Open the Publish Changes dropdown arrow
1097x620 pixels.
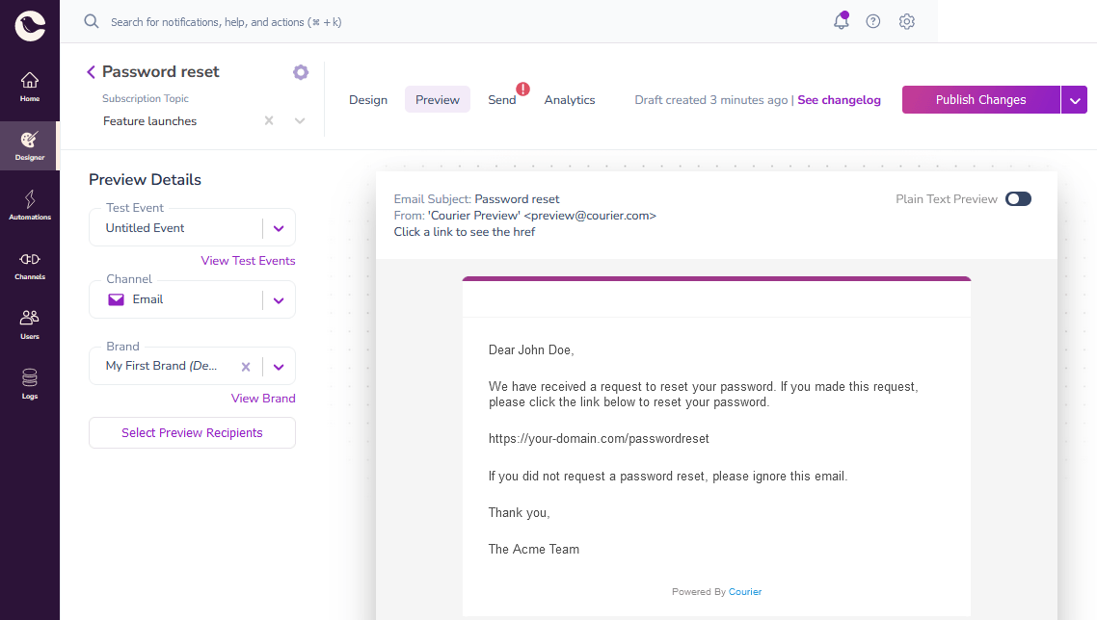(x=1074, y=99)
